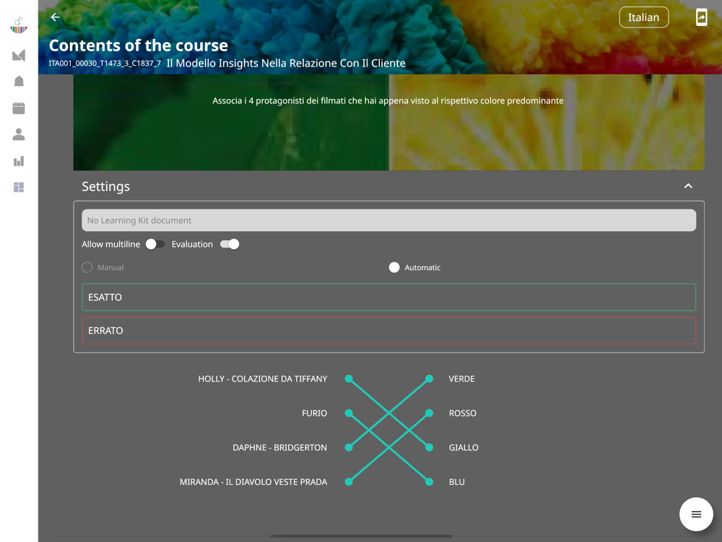Toggle the Allow multiline switch
The height and width of the screenshot is (542, 722).
coord(155,244)
